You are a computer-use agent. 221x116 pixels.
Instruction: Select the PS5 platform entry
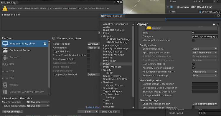[25, 78]
